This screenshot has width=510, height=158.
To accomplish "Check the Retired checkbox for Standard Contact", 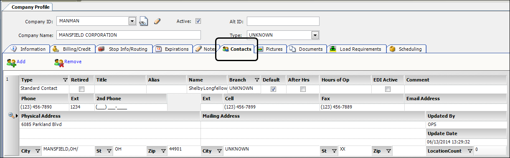I will coord(81,89).
